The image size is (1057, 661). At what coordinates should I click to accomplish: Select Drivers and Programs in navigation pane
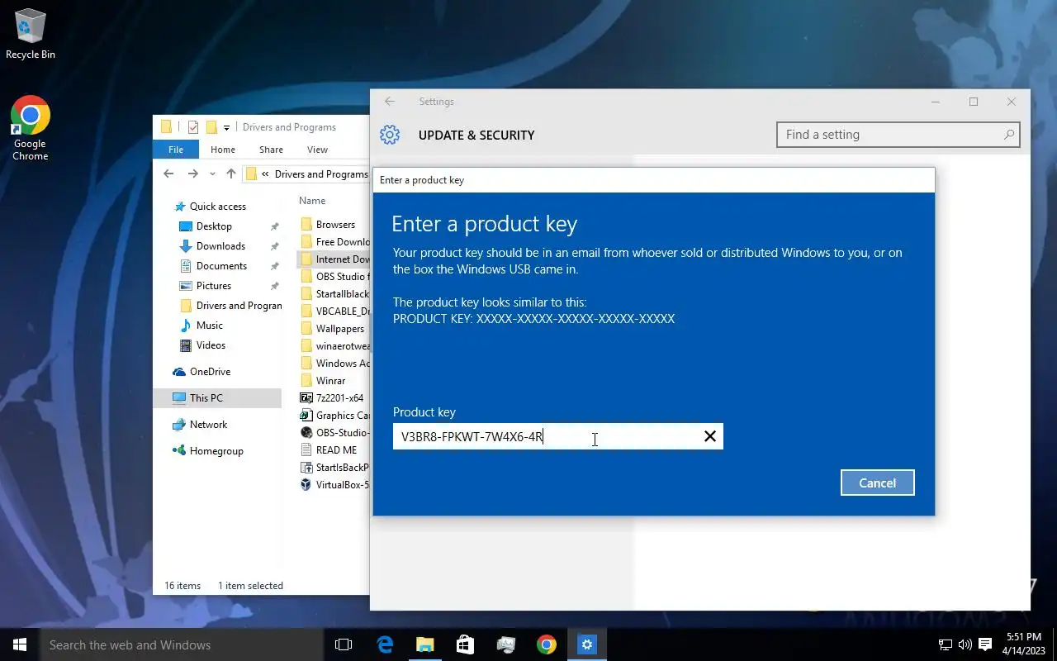pyautogui.click(x=239, y=306)
